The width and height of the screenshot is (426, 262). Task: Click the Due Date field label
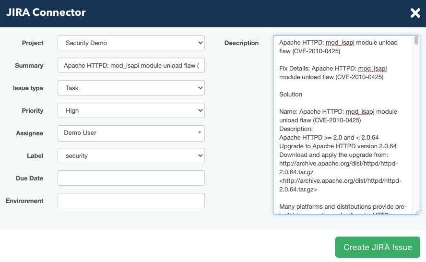(x=29, y=179)
